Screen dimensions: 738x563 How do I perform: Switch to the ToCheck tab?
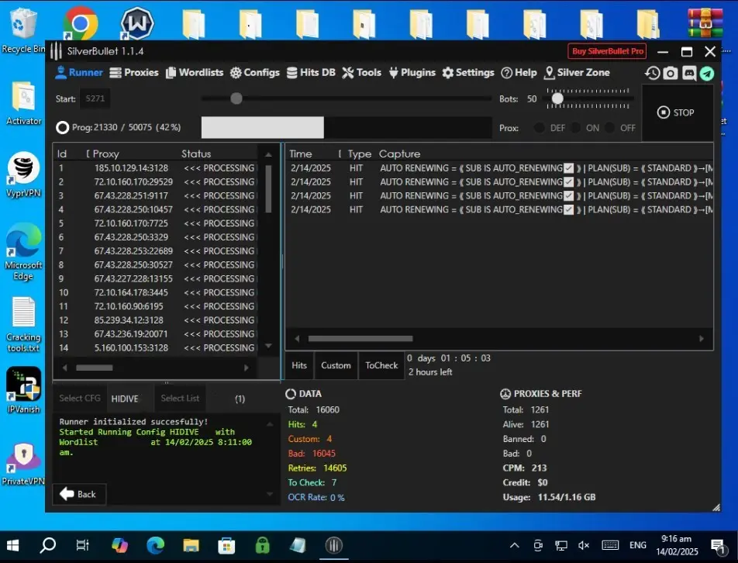[381, 365]
